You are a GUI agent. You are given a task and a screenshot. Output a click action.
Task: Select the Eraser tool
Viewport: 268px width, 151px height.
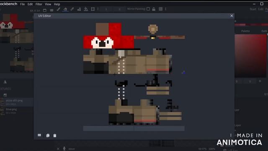[x=65, y=9]
